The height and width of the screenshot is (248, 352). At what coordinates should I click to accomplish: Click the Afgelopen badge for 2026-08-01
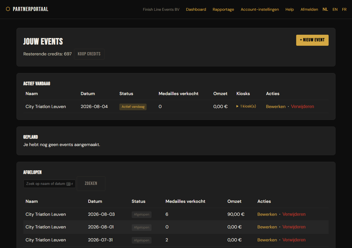pyautogui.click(x=142, y=228)
